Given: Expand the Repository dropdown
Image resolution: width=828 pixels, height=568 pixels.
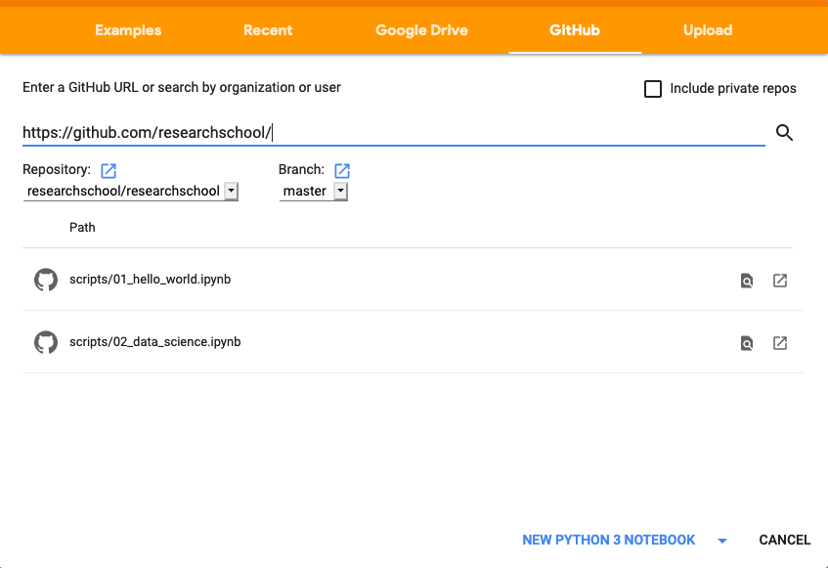Looking at the screenshot, I should (x=130, y=191).
